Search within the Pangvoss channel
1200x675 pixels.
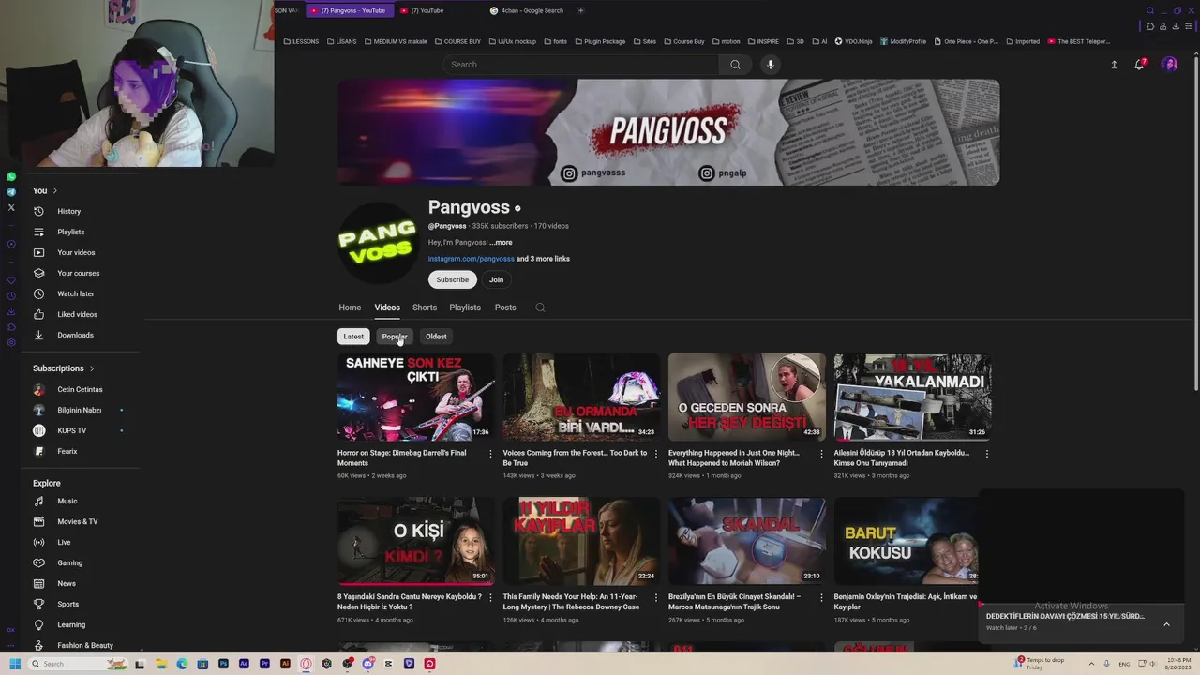tap(540, 307)
